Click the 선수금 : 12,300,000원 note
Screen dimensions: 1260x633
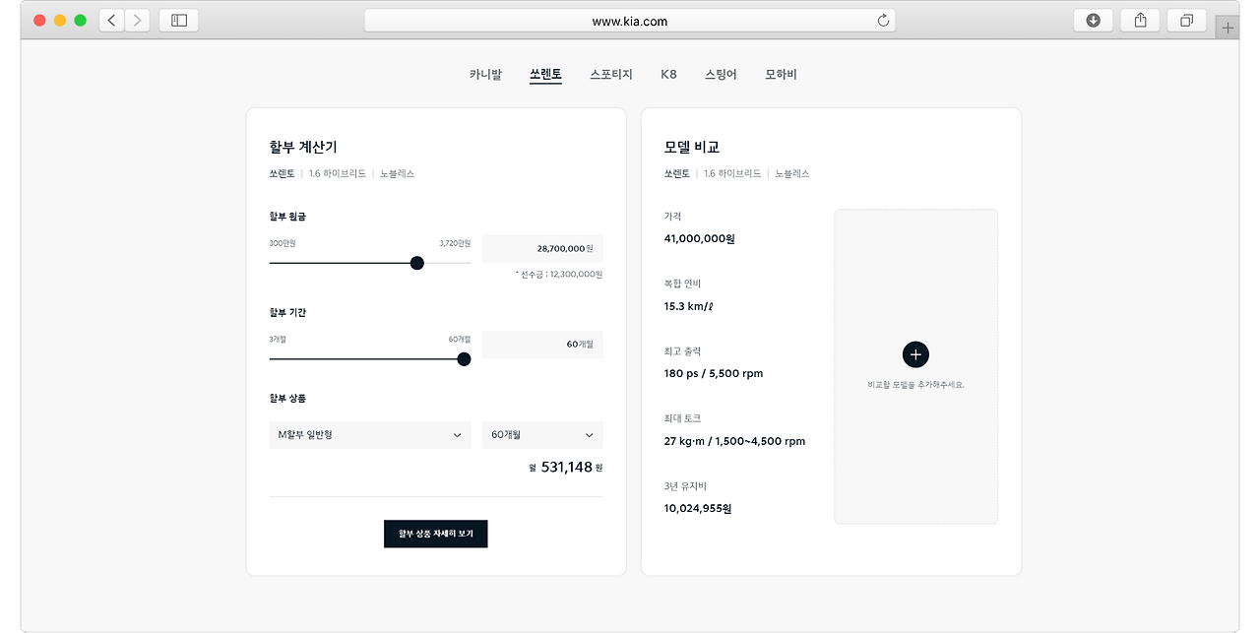[559, 275]
